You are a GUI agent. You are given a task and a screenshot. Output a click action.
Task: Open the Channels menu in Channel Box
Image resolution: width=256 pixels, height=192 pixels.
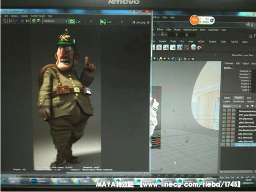click(229, 63)
